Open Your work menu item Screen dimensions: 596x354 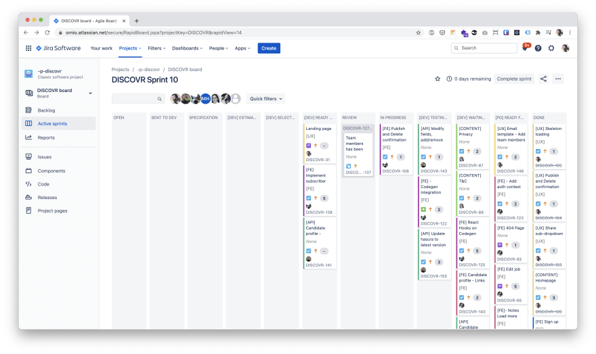101,48
